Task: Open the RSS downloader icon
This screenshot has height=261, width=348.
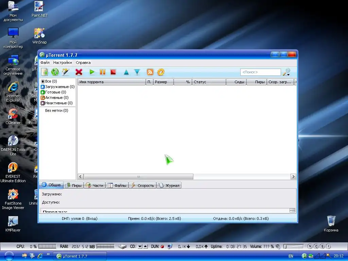Action: pyautogui.click(x=150, y=72)
